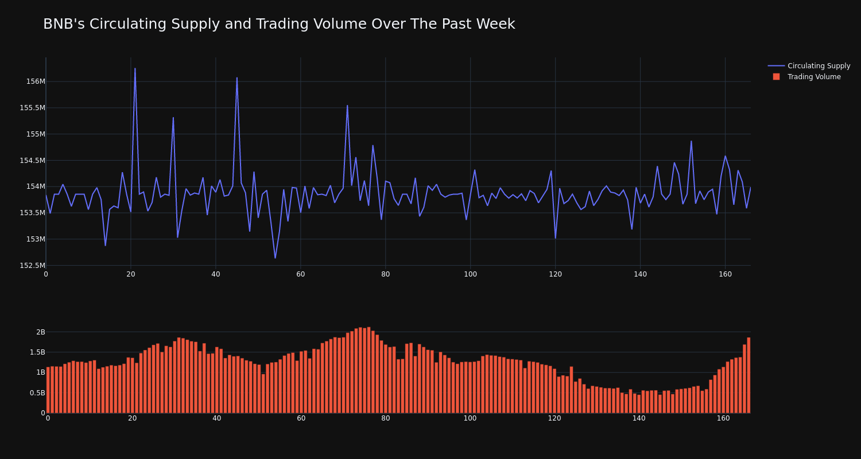Click the supply spike near x=45
This screenshot has width=861, height=459.
click(237, 78)
